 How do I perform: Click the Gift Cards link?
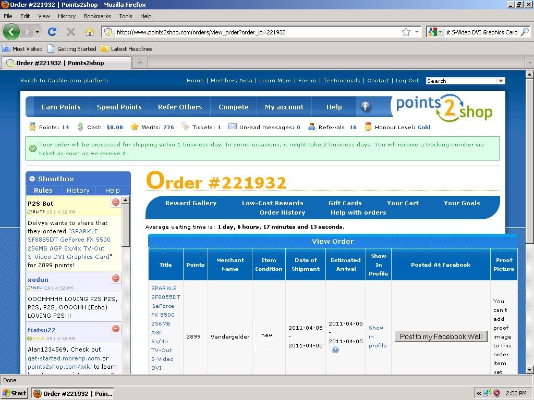point(345,203)
